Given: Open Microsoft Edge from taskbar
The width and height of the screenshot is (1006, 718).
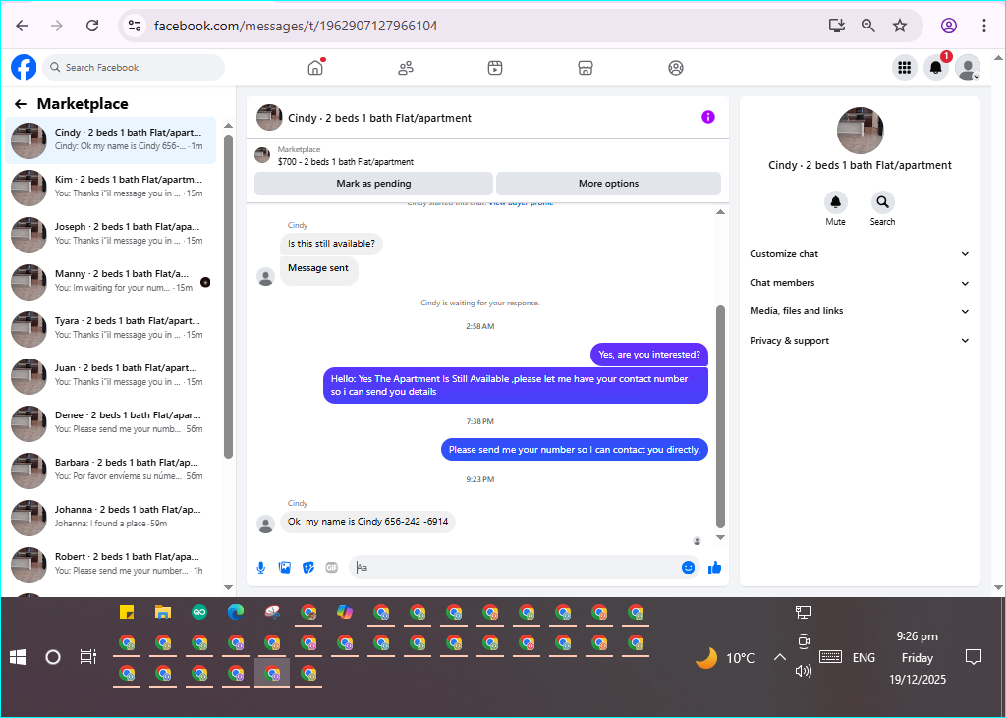Looking at the screenshot, I should coord(236,613).
